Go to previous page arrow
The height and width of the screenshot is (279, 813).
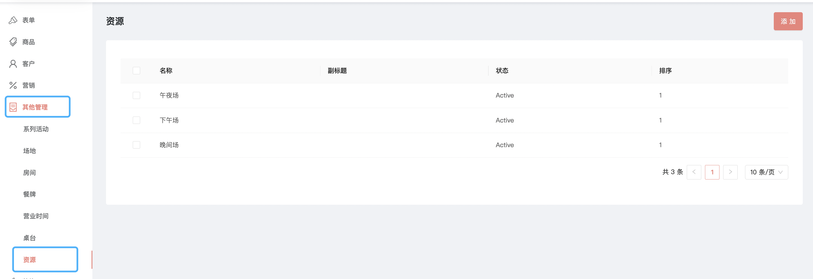694,172
